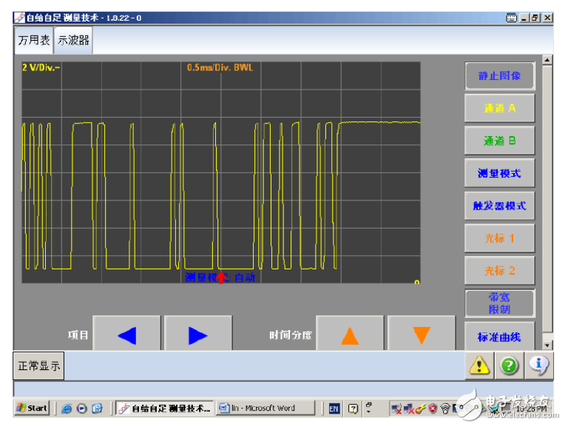Switch to the 示波器 oscilloscope tab
The width and height of the screenshot is (565, 427).
click(74, 41)
